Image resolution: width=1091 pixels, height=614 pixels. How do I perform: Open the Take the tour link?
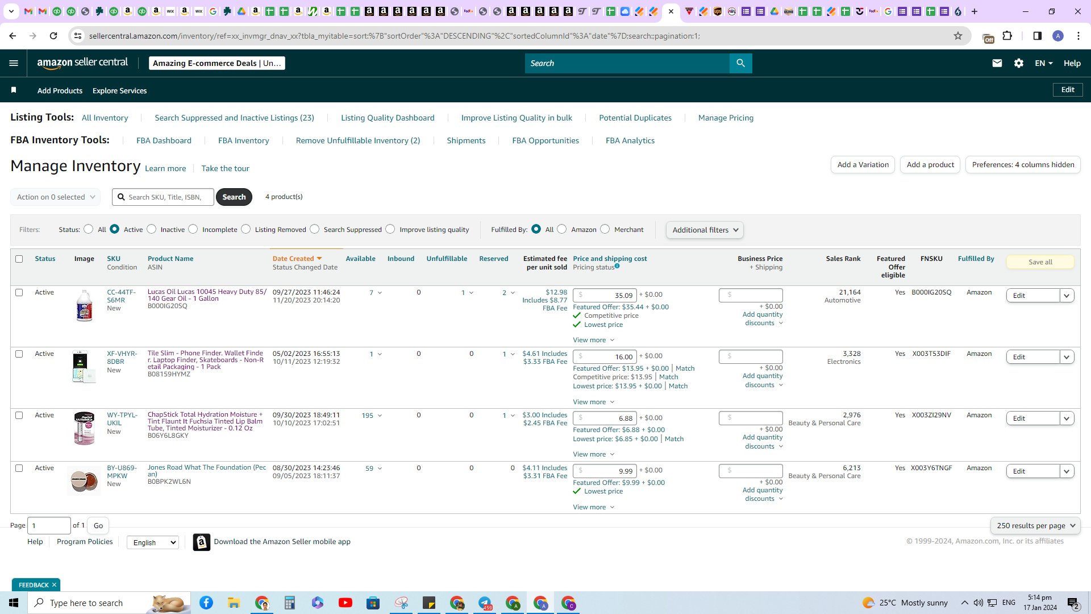(225, 168)
